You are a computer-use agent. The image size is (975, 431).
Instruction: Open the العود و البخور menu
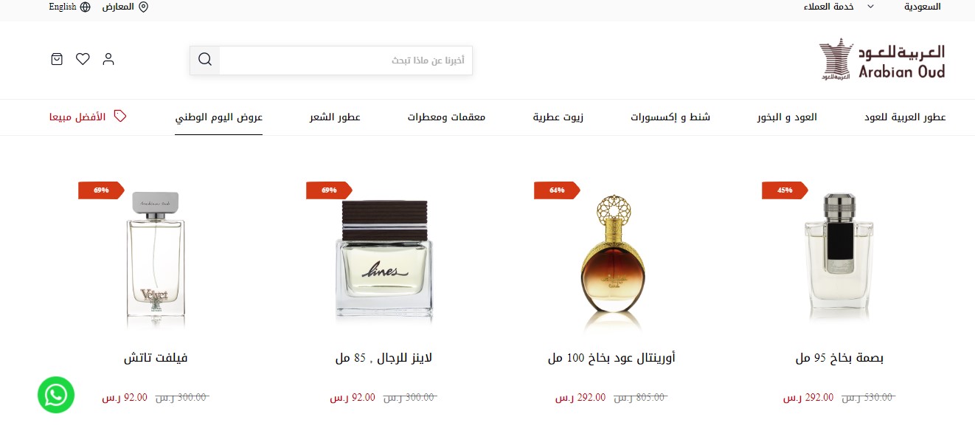point(787,117)
